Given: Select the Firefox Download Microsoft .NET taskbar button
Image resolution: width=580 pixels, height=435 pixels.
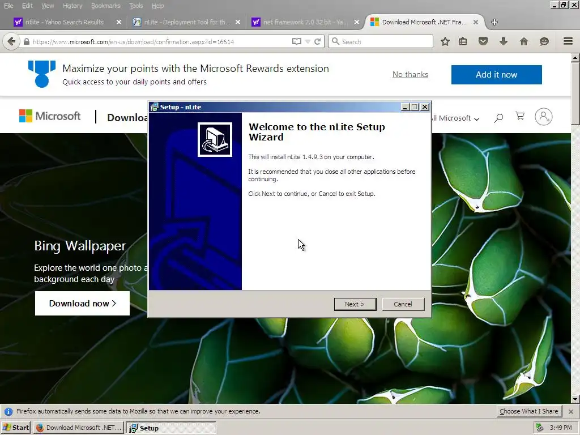Looking at the screenshot, I should [79, 428].
